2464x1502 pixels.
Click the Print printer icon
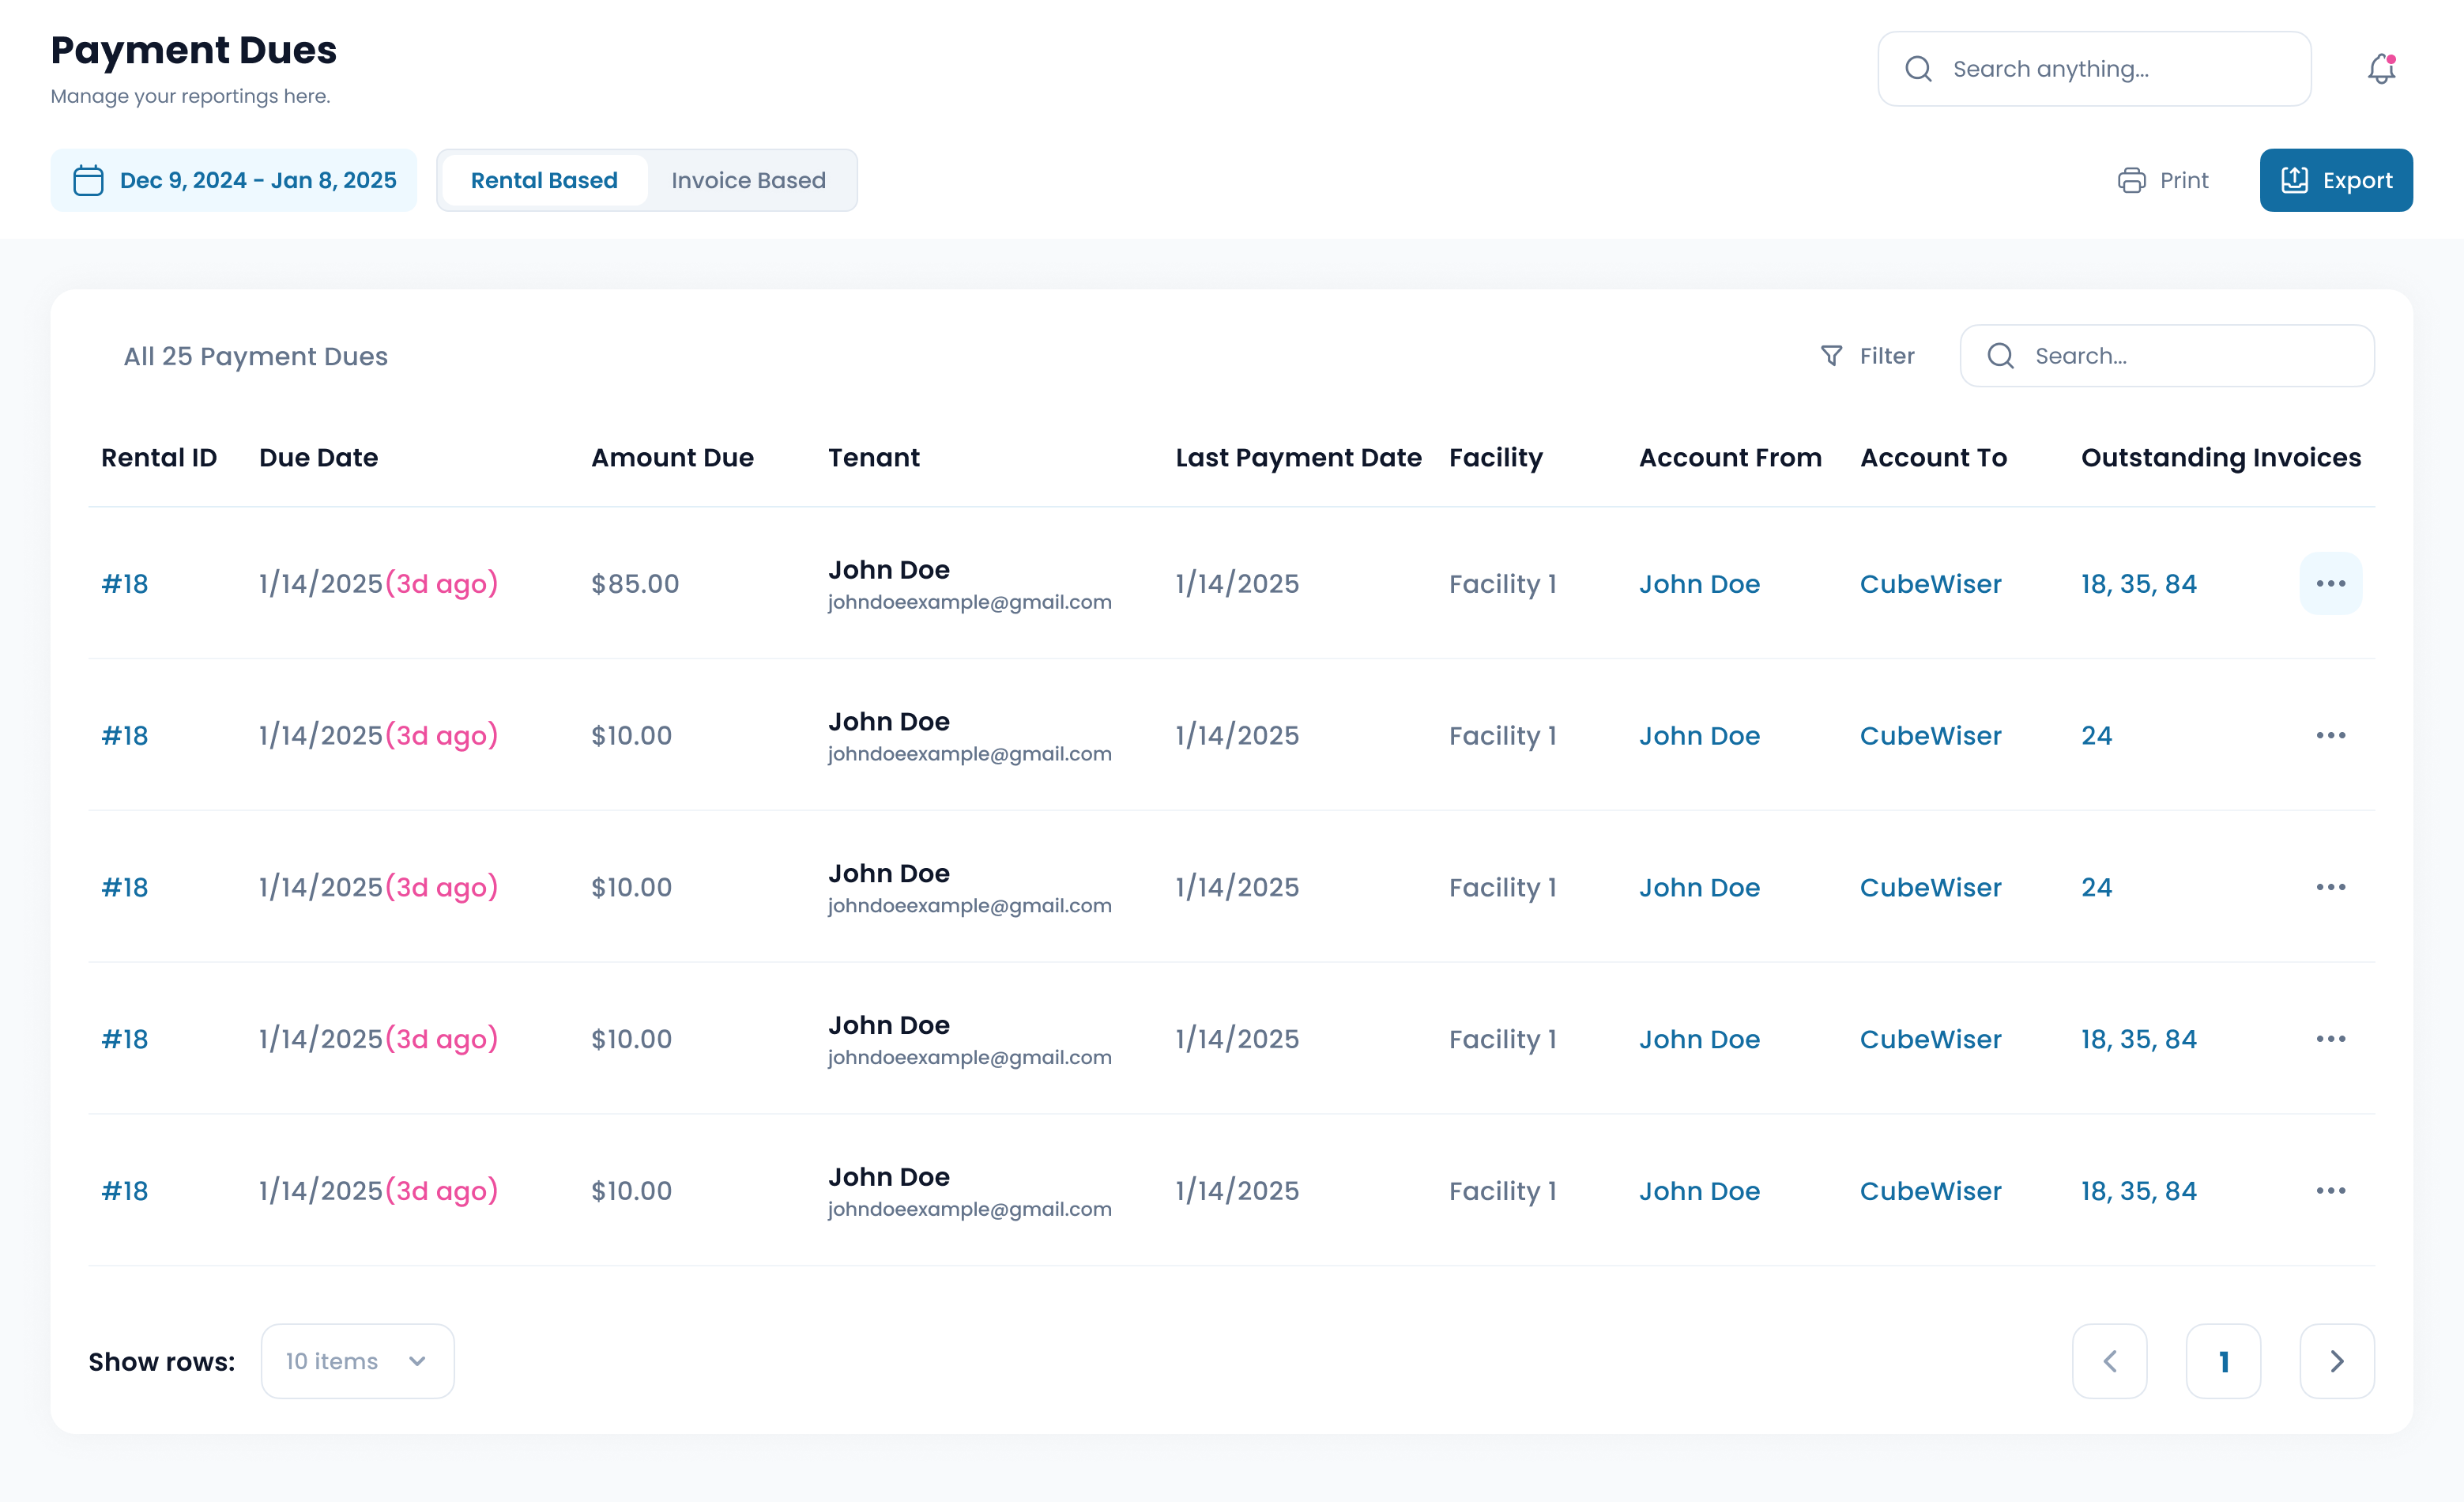(x=2131, y=180)
